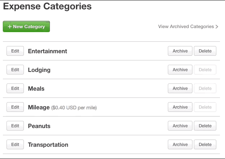The height and width of the screenshot is (159, 225).
Task: Edit the Transportation category
Action: (15, 145)
